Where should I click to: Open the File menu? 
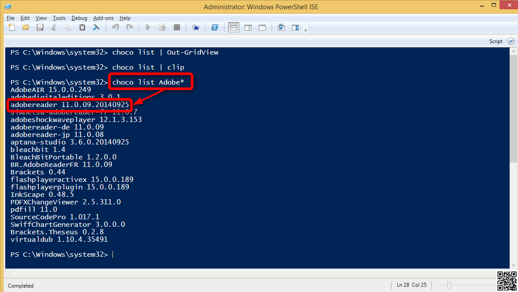coord(11,18)
